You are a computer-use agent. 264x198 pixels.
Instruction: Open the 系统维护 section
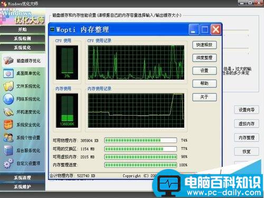tap(23, 187)
